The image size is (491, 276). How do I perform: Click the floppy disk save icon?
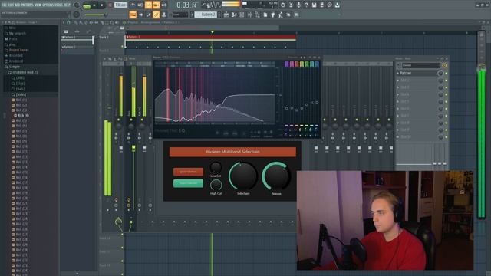314,5
